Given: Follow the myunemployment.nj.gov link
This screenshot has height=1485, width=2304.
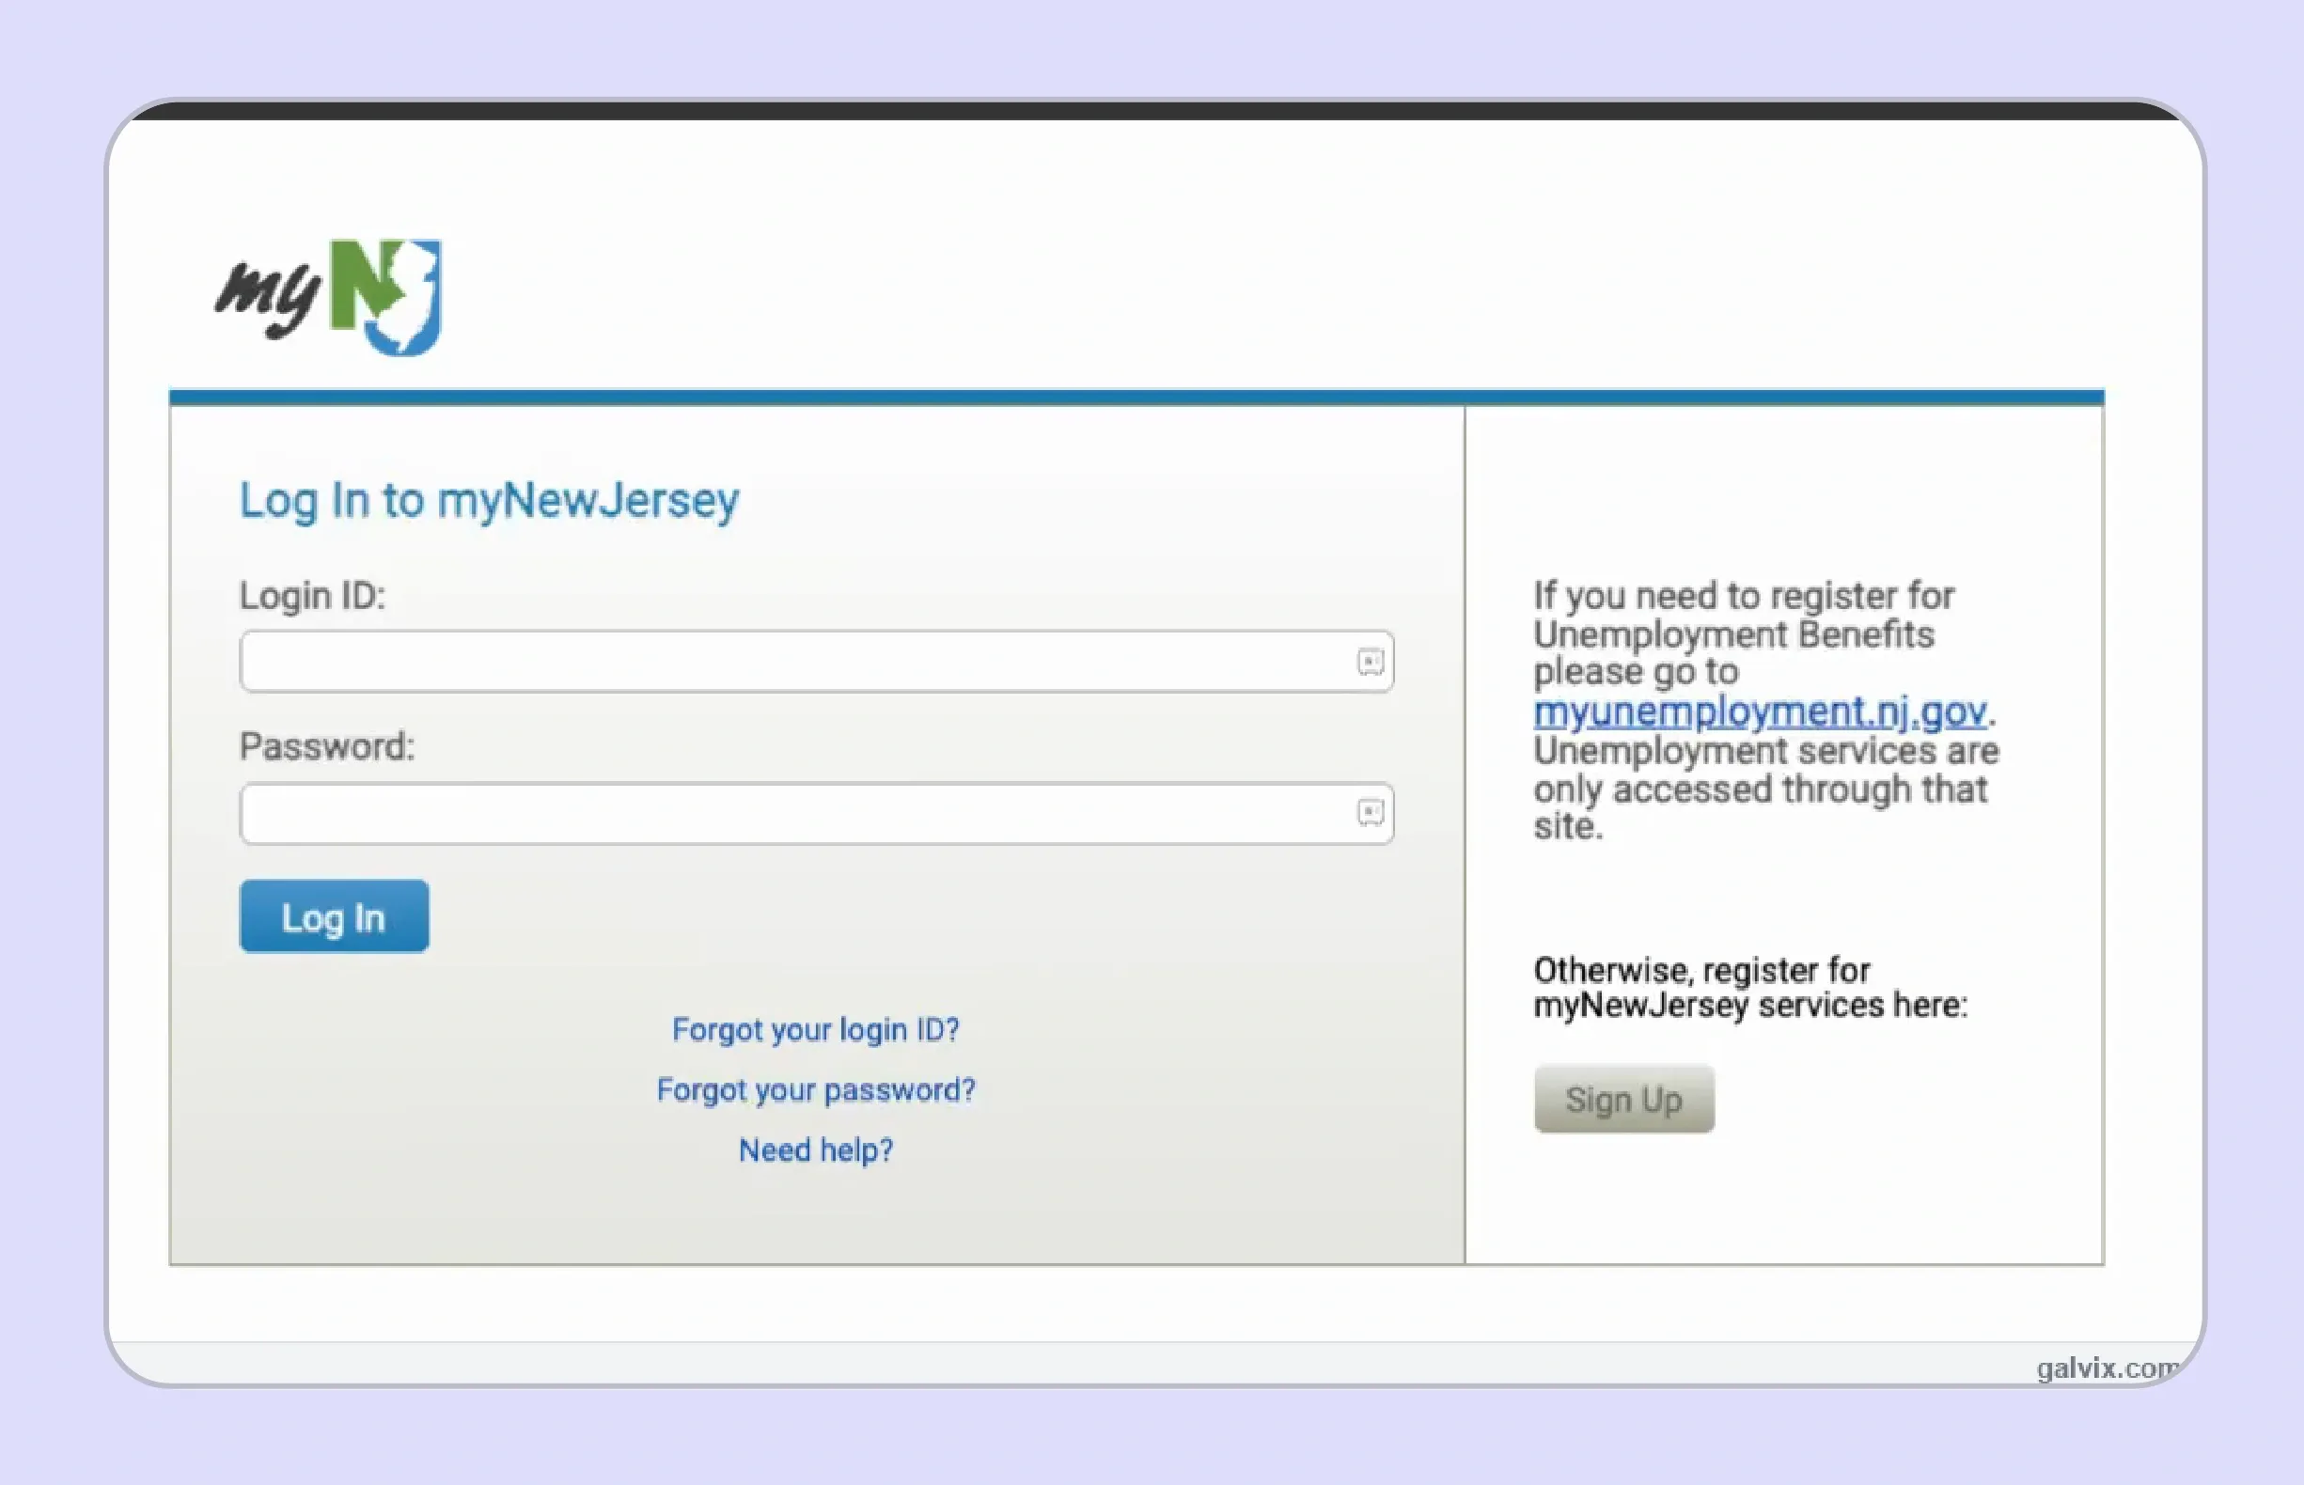Looking at the screenshot, I should tap(1760, 711).
